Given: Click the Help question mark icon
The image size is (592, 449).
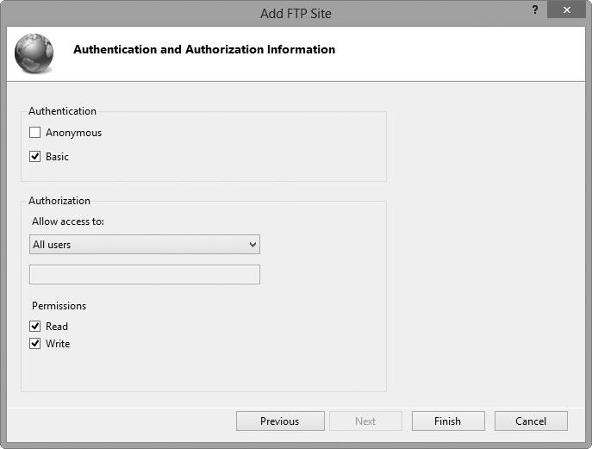Looking at the screenshot, I should [535, 9].
